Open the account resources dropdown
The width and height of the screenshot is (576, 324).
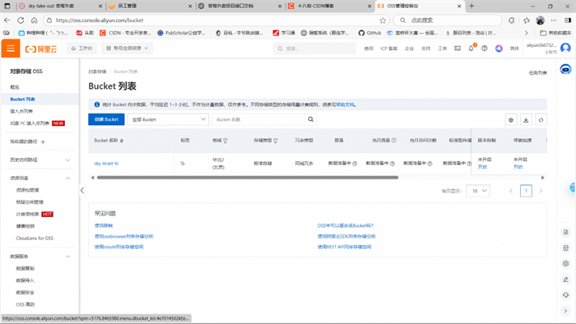127,48
